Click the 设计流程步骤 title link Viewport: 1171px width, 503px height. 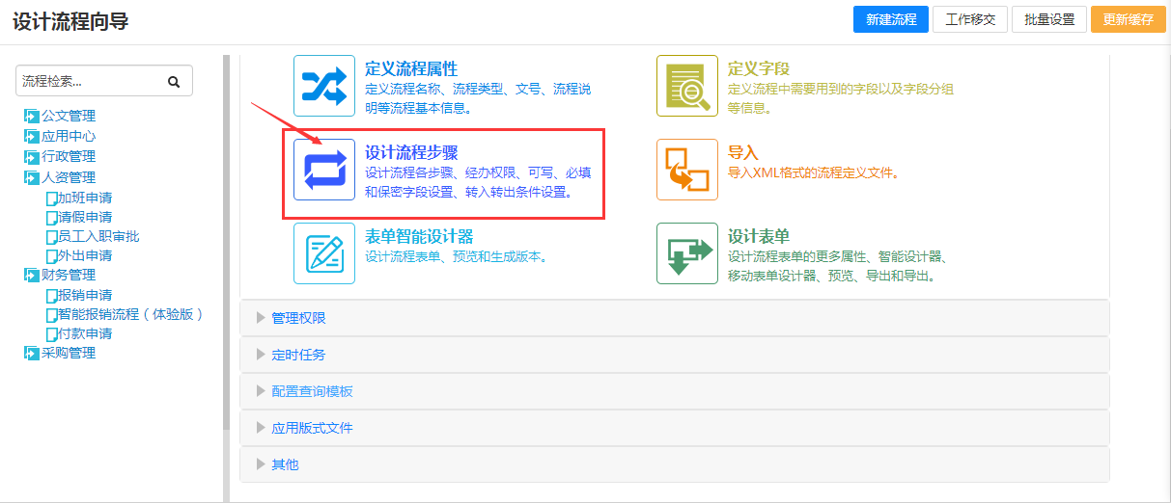click(411, 152)
